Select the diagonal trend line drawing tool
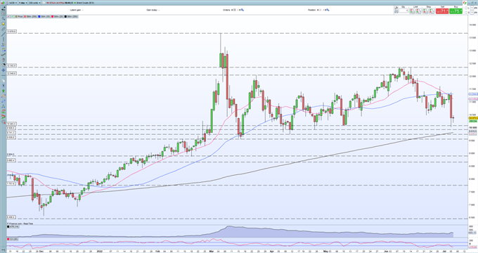Viewport: 478px width, 253px height. tap(4, 34)
